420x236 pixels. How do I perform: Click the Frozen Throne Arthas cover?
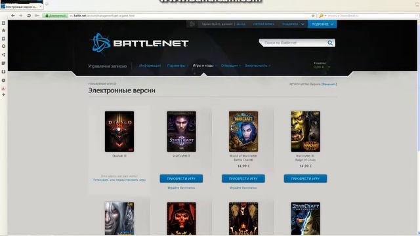(119, 218)
